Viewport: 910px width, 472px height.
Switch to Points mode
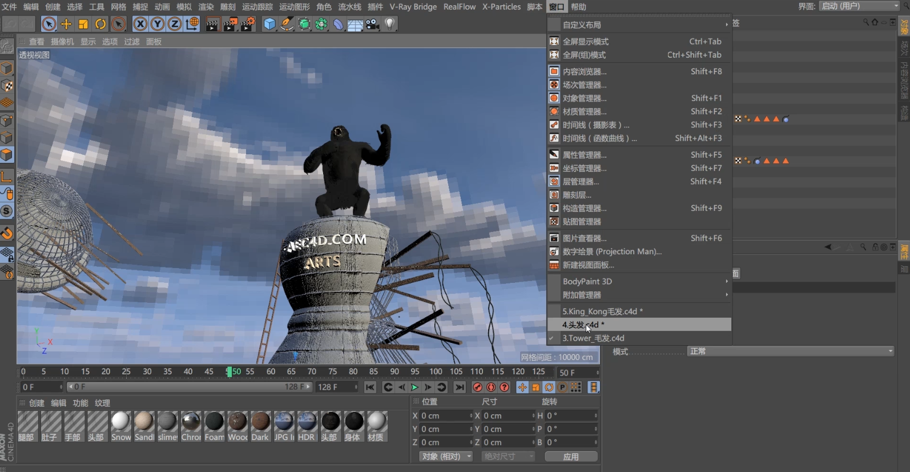click(x=7, y=121)
